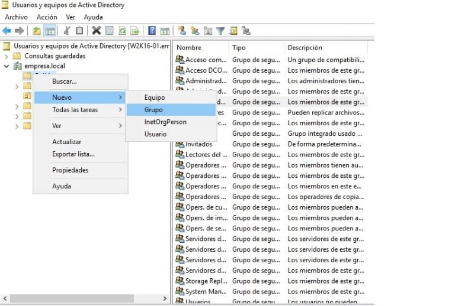Click the new organizational unit toolbar icon

pyautogui.click(x=208, y=30)
